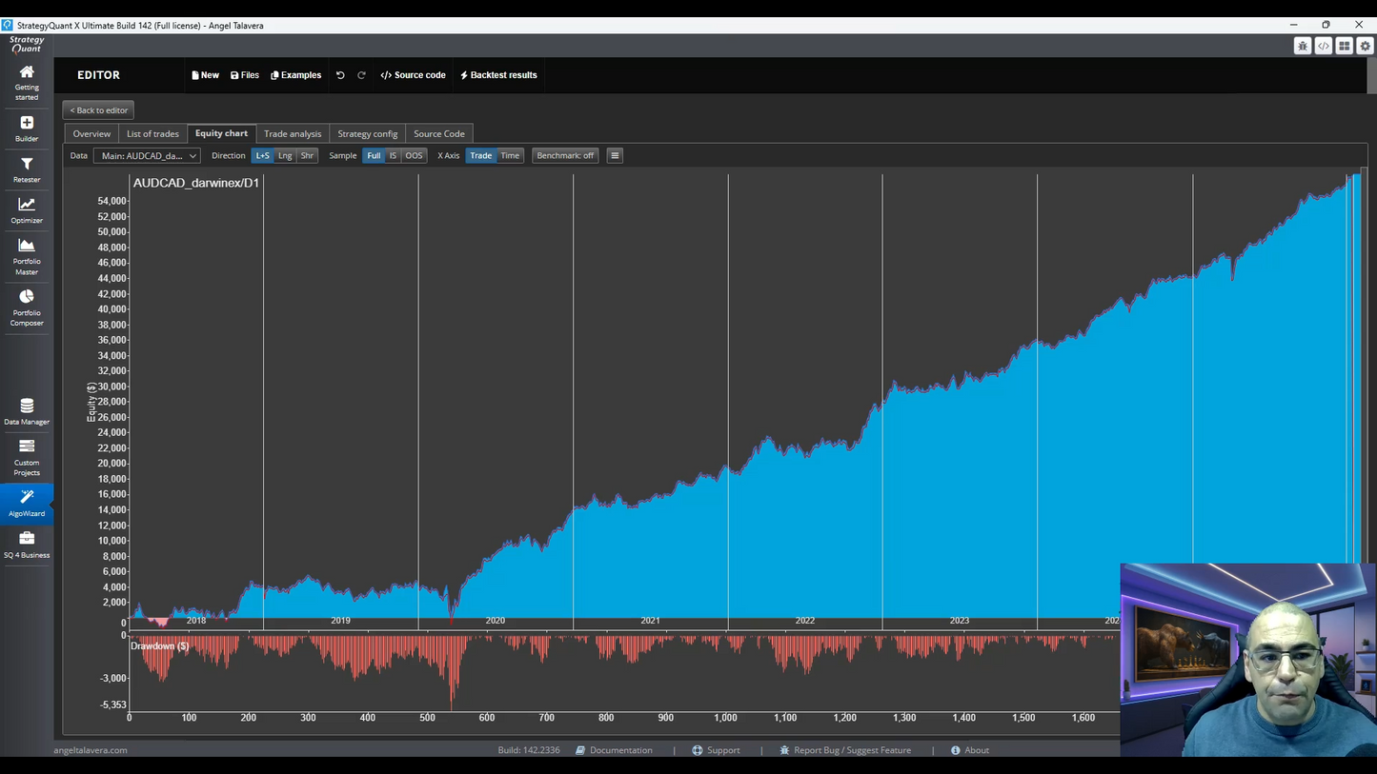
Task: Go back to the editor
Action: pyautogui.click(x=98, y=110)
